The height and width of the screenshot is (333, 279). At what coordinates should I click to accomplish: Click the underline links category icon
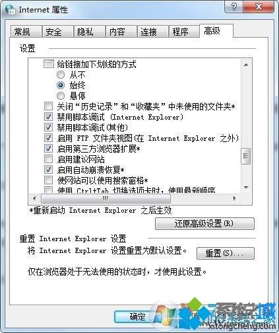(x=49, y=64)
